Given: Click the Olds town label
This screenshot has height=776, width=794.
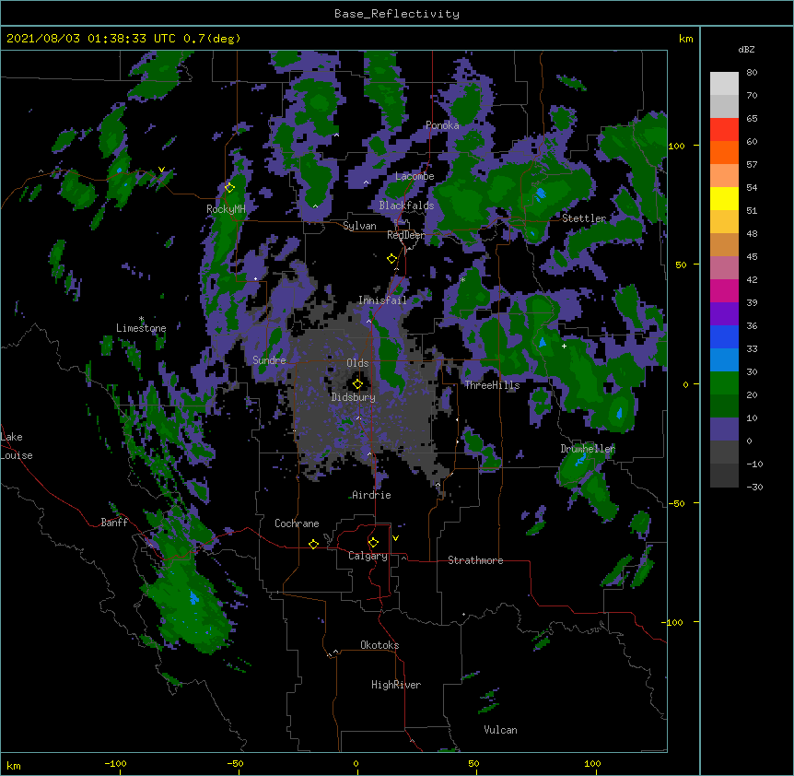Looking at the screenshot, I should pyautogui.click(x=357, y=363).
